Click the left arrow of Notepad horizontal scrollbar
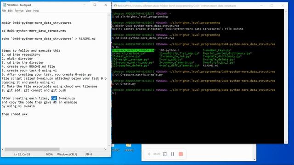This screenshot has width=294, height=165. (x=3, y=149)
